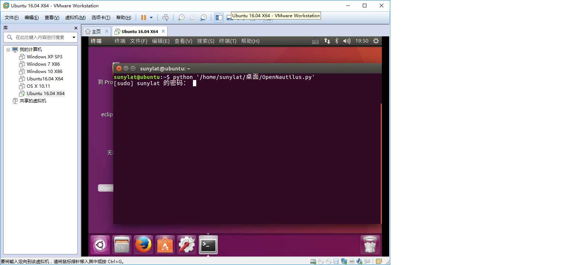The image size is (577, 265).
Task: Take a snapshot of this virtual machine
Action: point(181,18)
